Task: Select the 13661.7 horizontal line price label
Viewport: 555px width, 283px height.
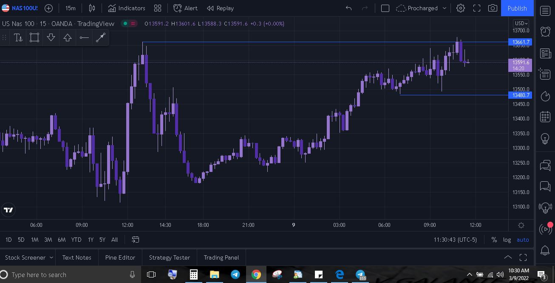Action: 520,42
